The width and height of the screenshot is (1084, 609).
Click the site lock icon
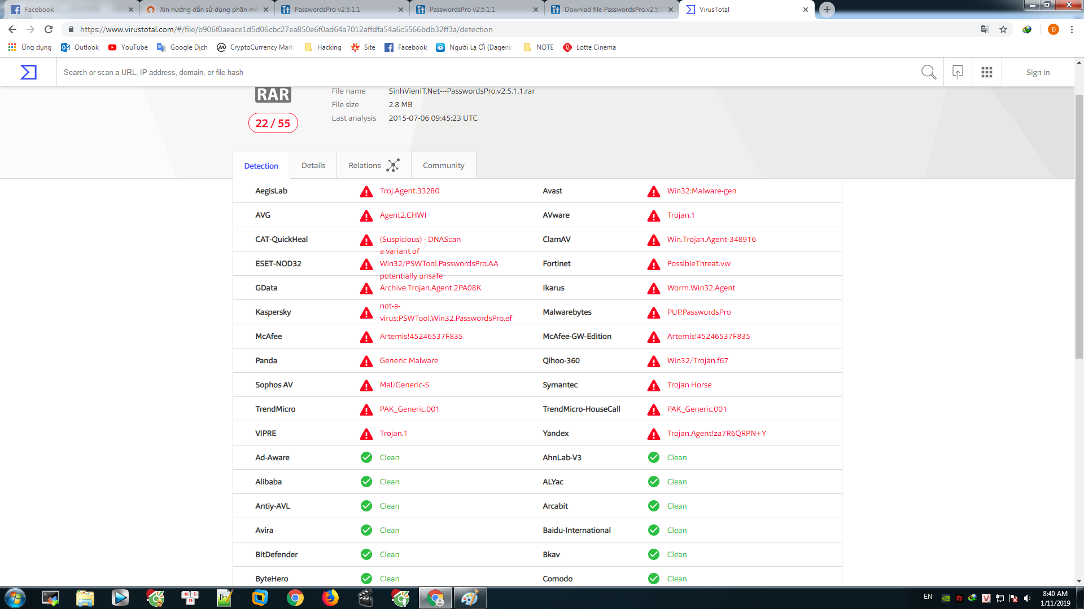click(71, 29)
